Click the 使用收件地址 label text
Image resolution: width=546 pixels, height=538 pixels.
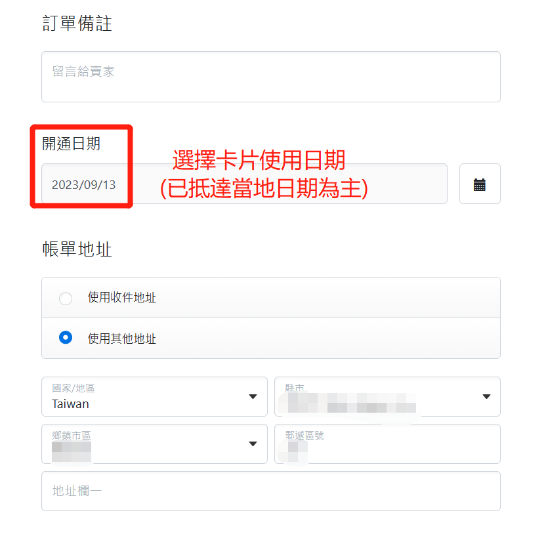pos(122,298)
